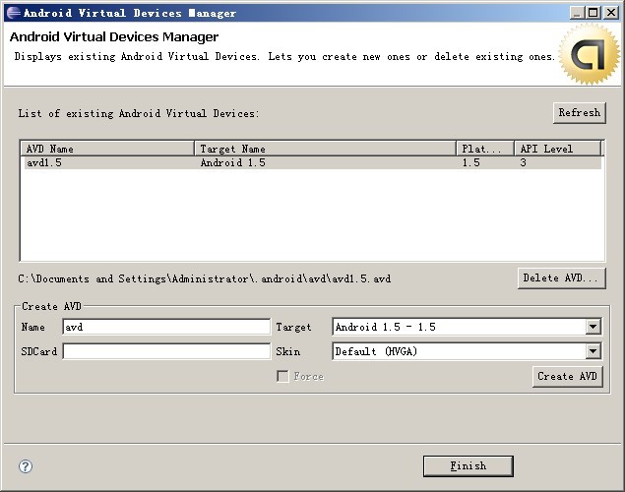Maximize the Android Virtual Devices Manager window
Viewport: 625px width, 492px height.
click(594, 13)
